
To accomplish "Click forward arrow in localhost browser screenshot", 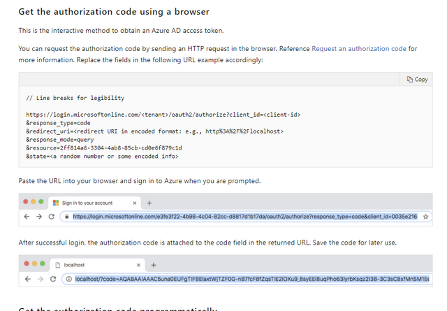I will tap(41, 279).
